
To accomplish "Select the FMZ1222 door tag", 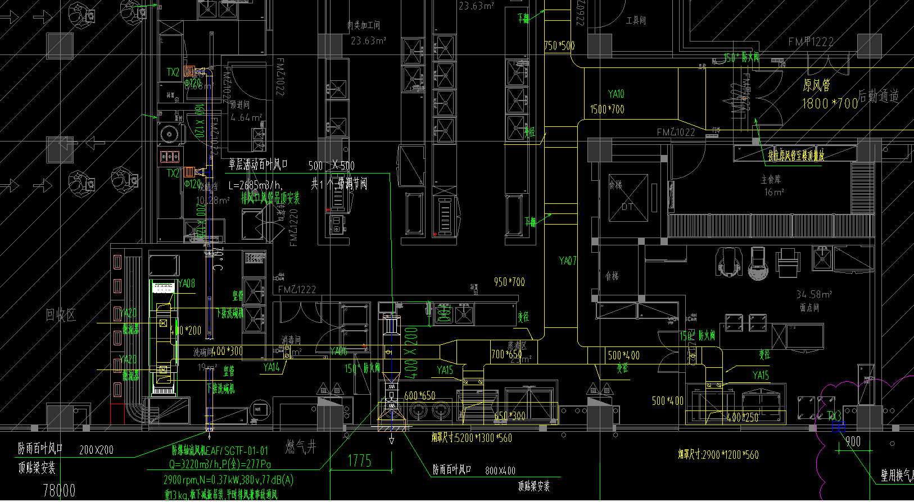I will point(297,290).
